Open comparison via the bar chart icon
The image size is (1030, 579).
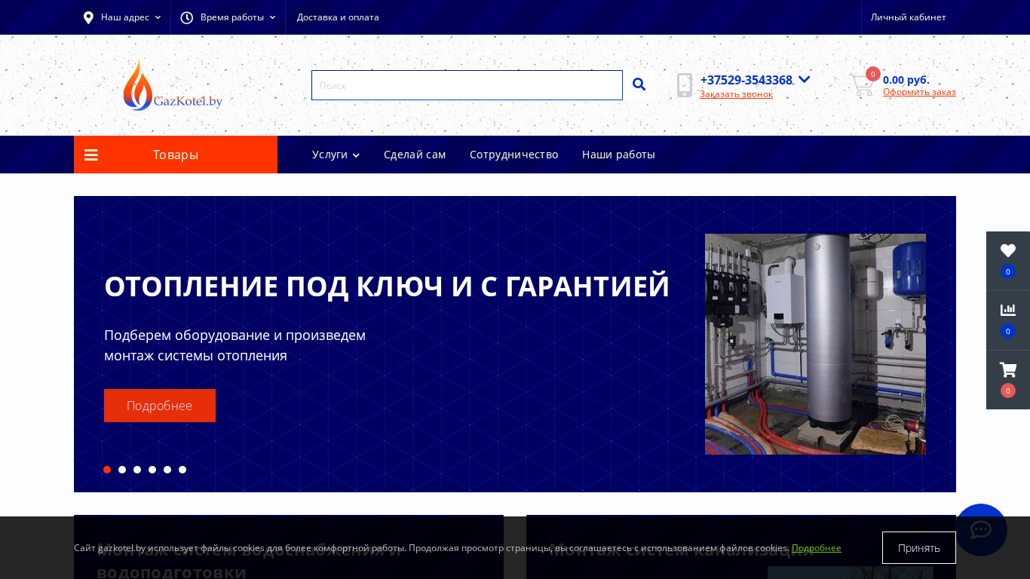(x=1008, y=310)
